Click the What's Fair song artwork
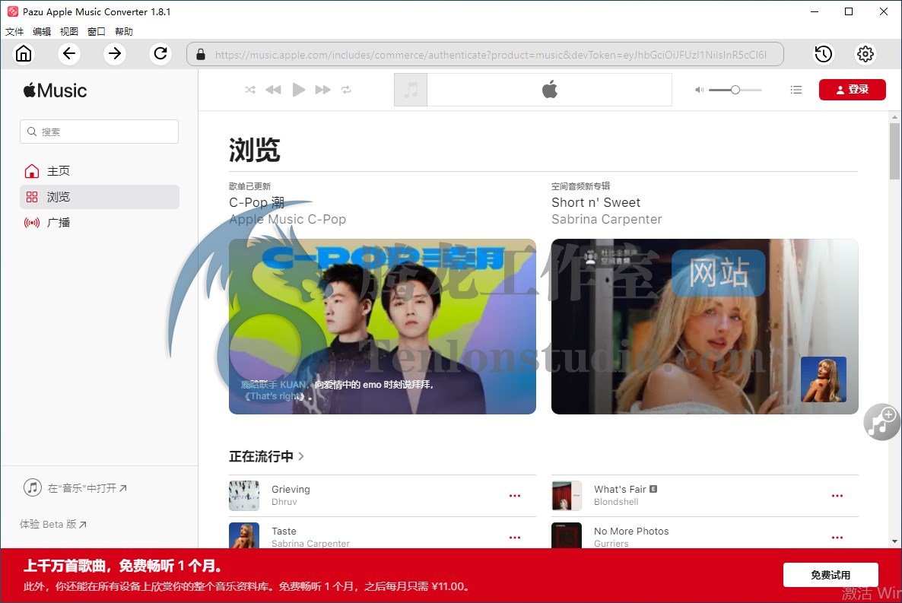The image size is (902, 603). (567, 496)
